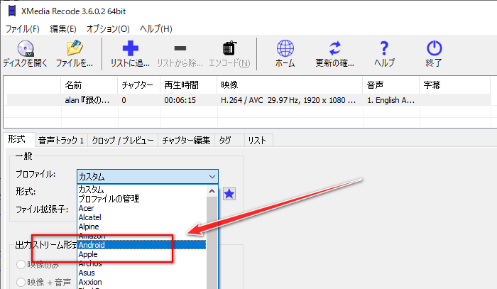Choose Archos from the profile list
The height and width of the screenshot is (289, 497).
pos(142,263)
